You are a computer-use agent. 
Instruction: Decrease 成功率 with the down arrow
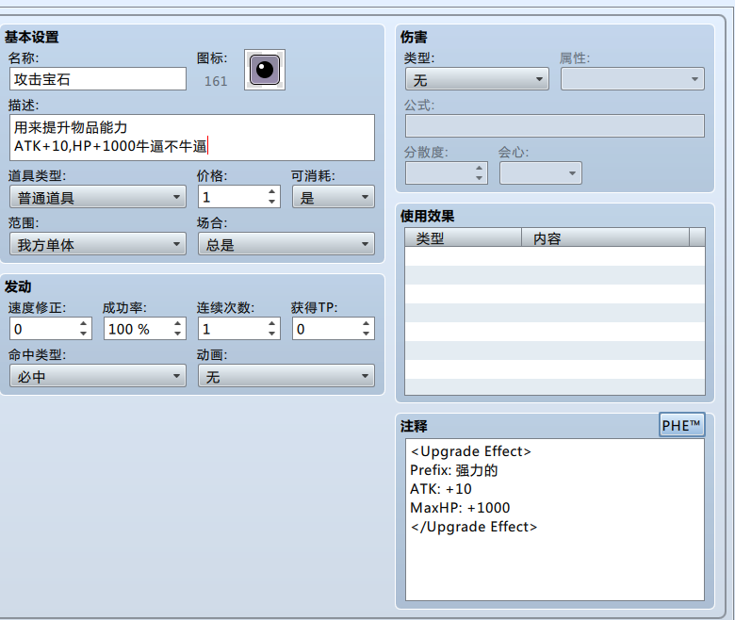178,334
